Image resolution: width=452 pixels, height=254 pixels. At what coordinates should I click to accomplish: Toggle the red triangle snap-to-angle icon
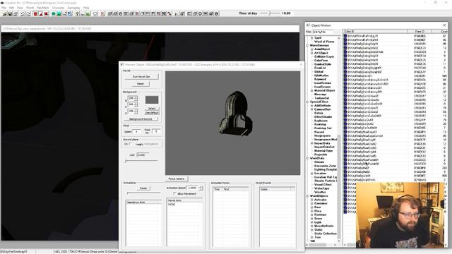coord(41,13)
